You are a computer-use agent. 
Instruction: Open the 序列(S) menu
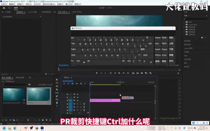pos(29,4)
